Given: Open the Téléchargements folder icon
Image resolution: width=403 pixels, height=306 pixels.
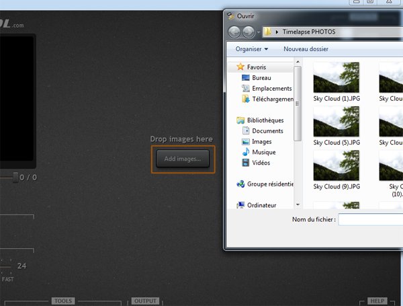Looking at the screenshot, I should 246,100.
